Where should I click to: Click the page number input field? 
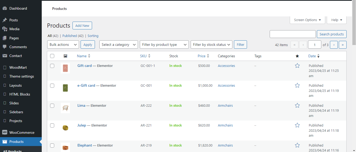[315, 45]
